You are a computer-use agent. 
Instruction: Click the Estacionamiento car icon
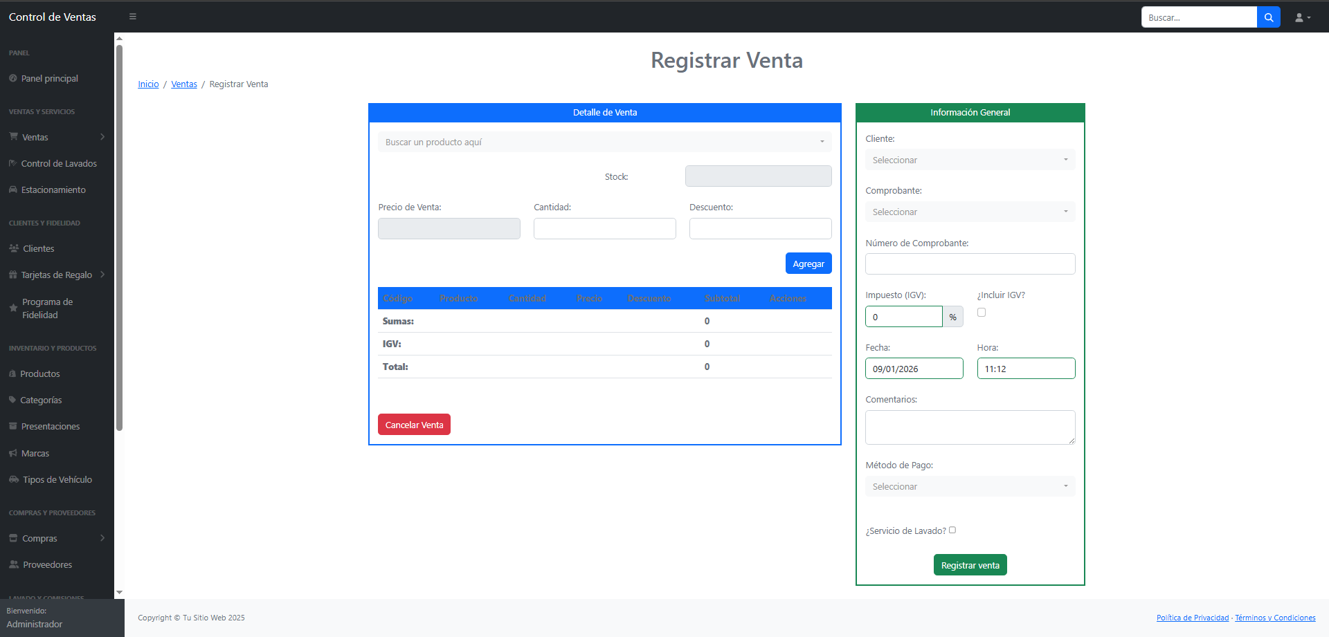pos(13,190)
